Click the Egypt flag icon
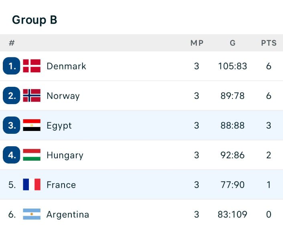Screen dimensions: 283x227 32,125
